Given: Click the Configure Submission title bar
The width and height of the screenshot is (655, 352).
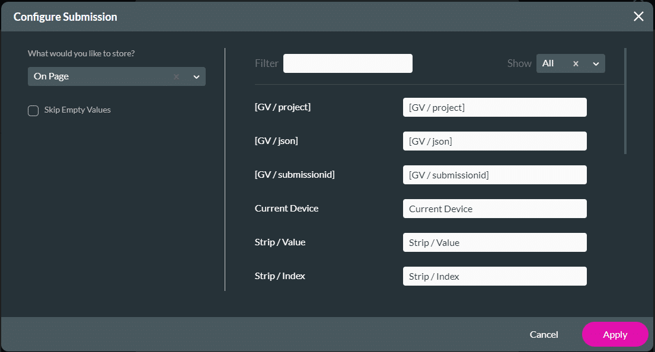Looking at the screenshot, I should (x=296, y=17).
